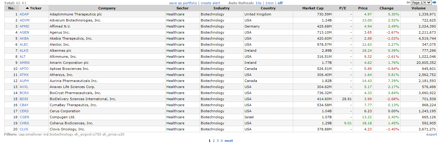Click the 9.01 P/E value
Image resolution: width=440 pixels, height=144 pixels.
(348, 123)
